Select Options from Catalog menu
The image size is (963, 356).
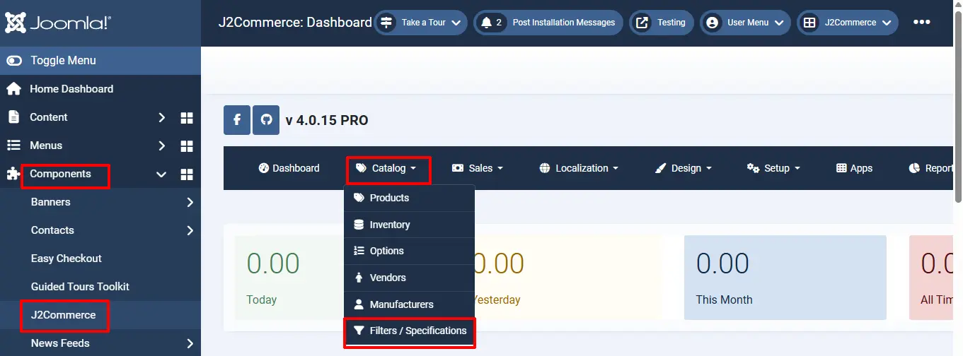(409, 251)
